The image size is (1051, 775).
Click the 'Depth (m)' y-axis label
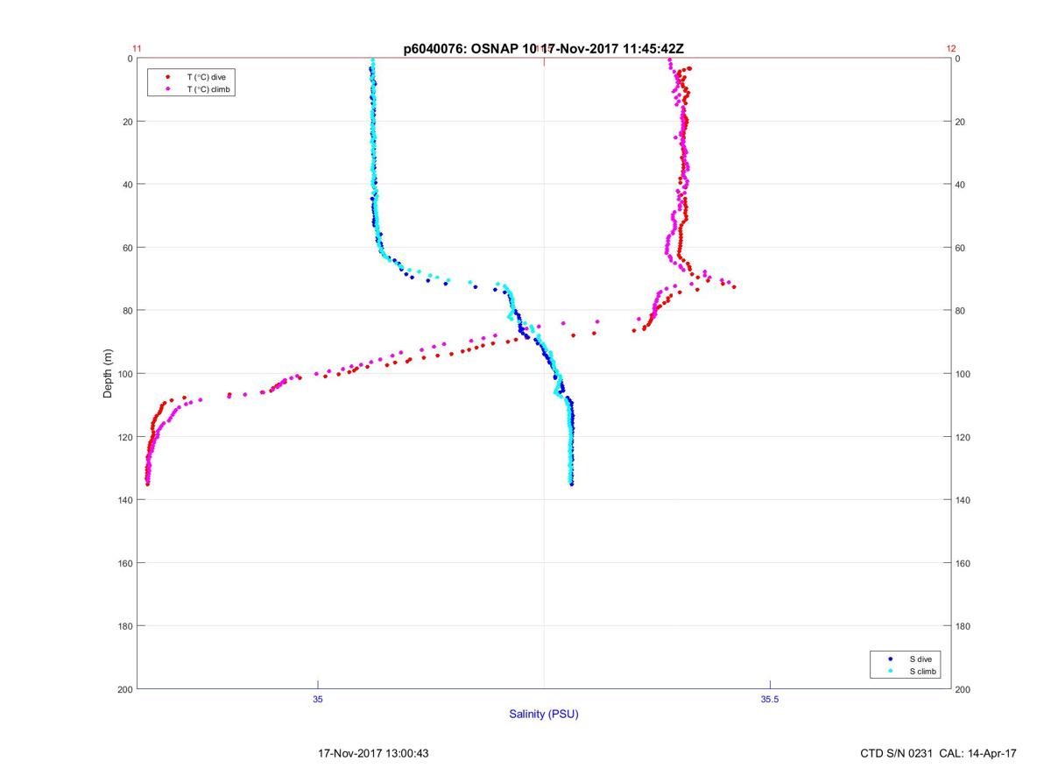(x=109, y=373)
